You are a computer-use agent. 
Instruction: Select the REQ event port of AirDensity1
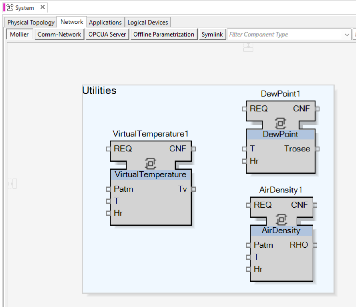point(248,205)
